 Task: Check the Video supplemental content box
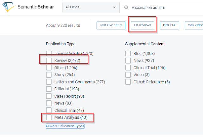(128, 75)
